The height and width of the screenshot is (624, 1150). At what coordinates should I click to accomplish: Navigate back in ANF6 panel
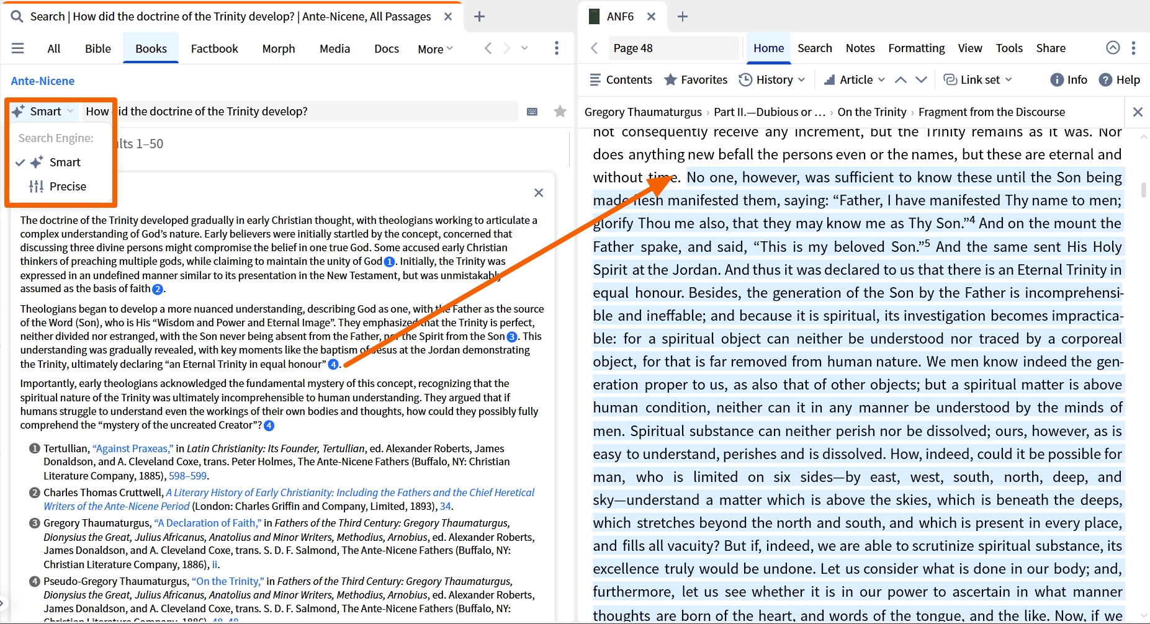595,48
